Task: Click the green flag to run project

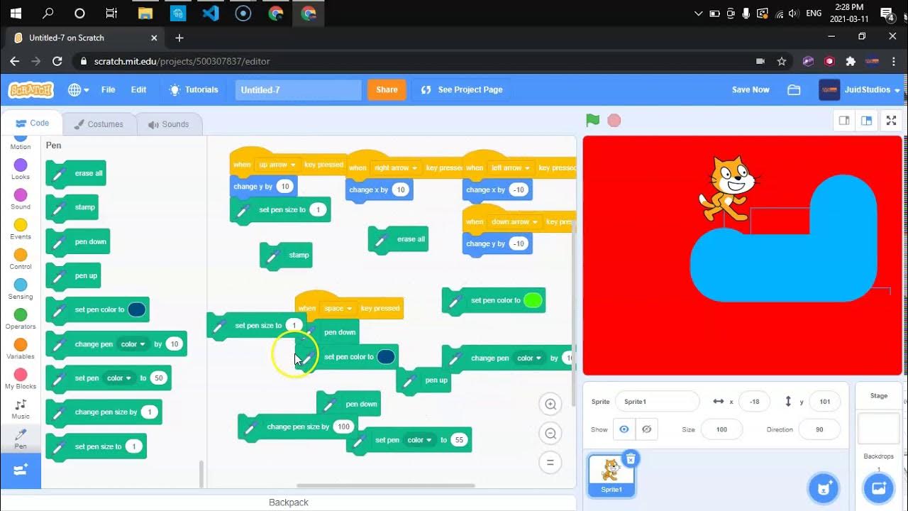Action: [592, 121]
